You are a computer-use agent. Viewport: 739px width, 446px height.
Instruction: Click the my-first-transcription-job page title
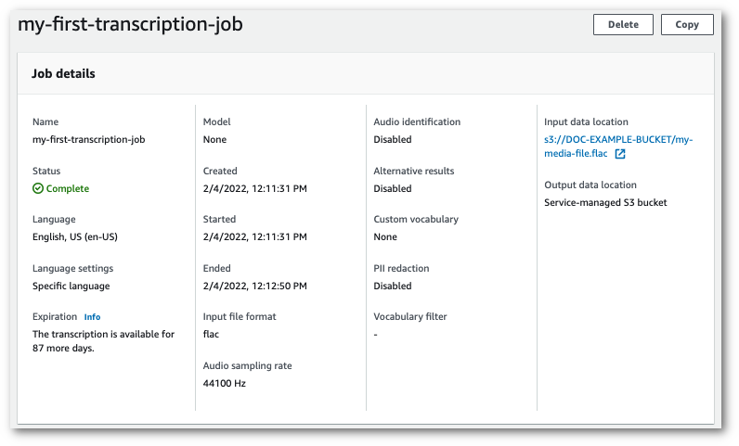pos(130,25)
